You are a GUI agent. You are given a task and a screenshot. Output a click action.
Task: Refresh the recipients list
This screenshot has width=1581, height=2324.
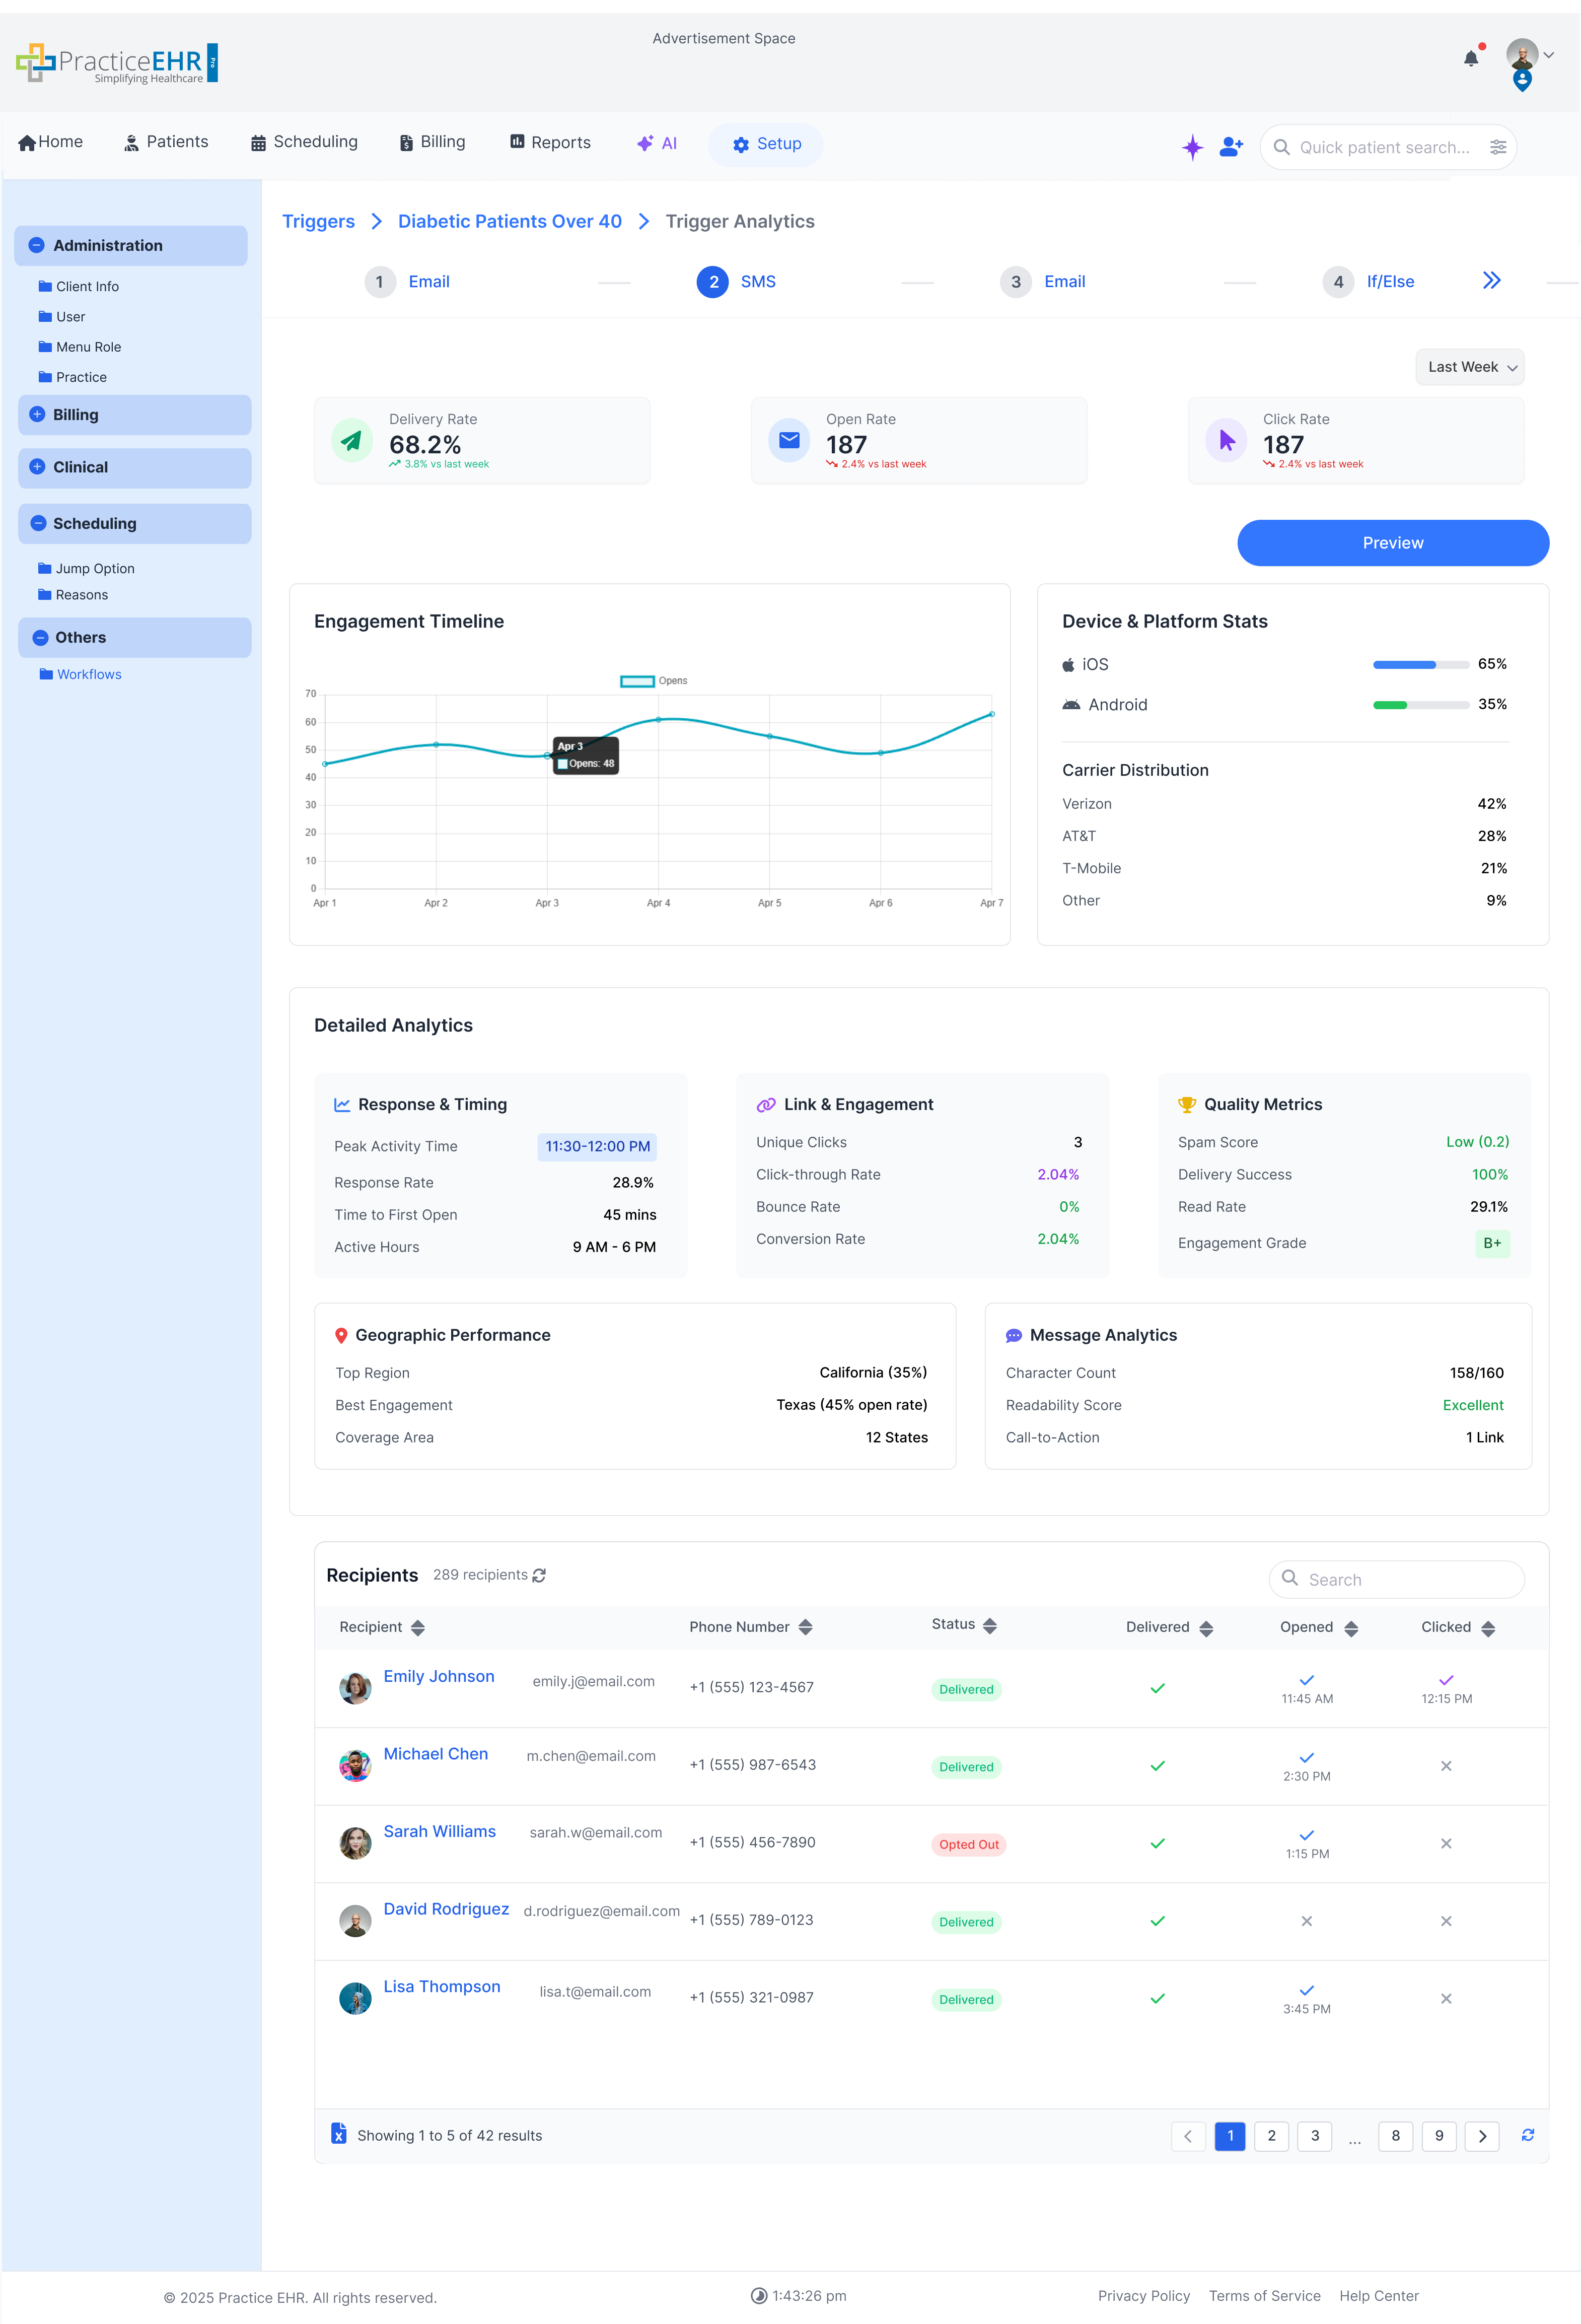(540, 1575)
